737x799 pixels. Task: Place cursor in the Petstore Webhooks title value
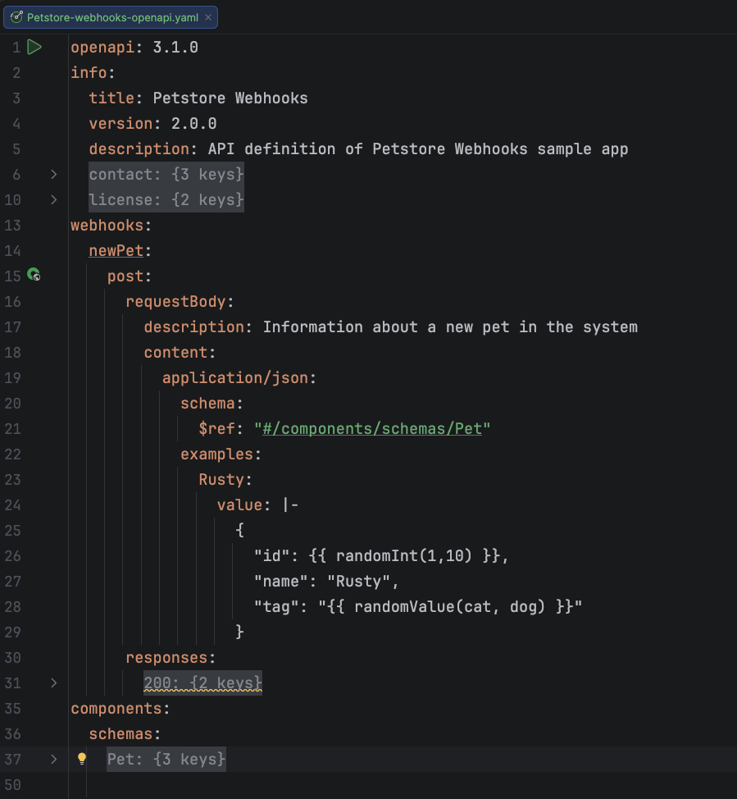[230, 98]
